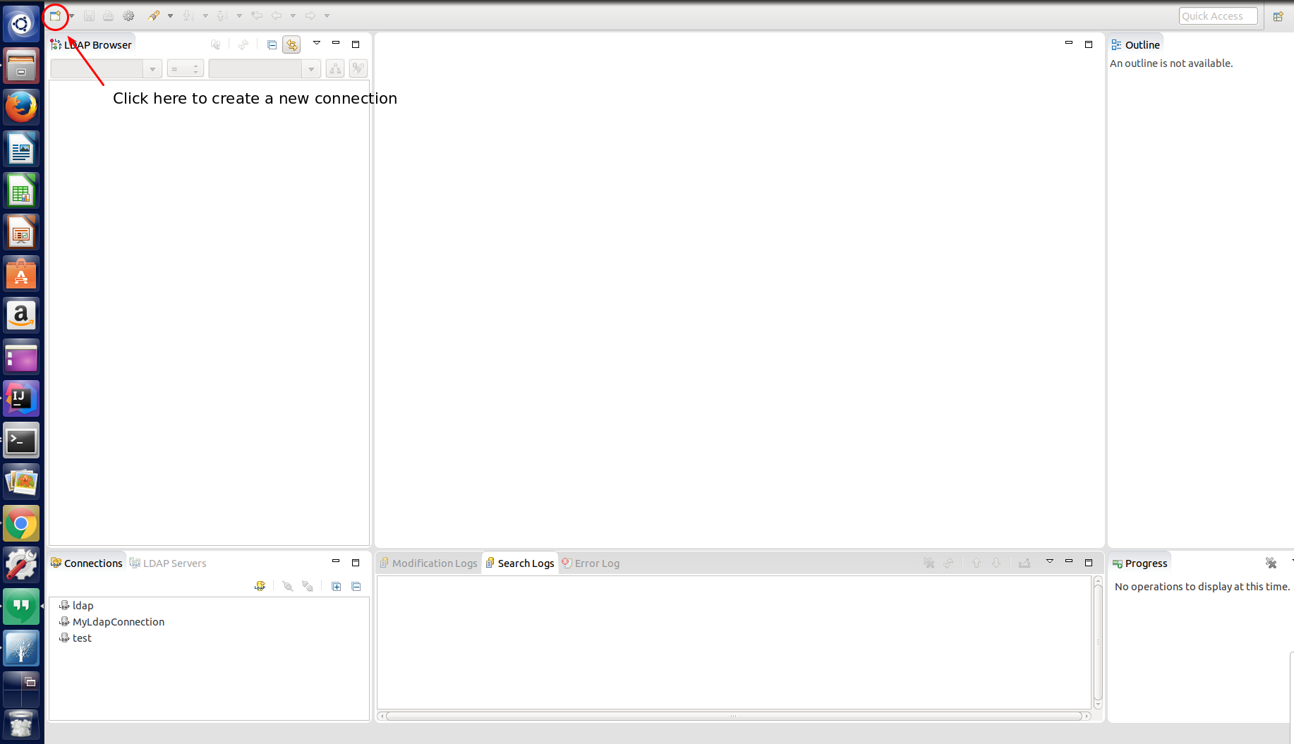Click the Back navigation arrow icon
Viewport: 1294px width, 744px height.
pos(277,16)
